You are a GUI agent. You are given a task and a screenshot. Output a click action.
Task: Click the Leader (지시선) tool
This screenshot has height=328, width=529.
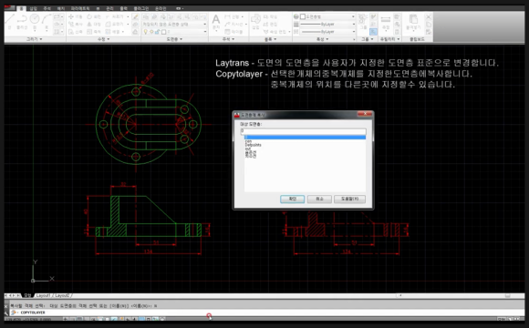(234, 25)
